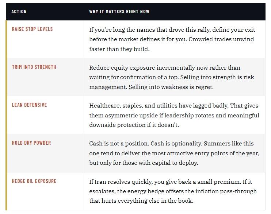Click the 'define your exit' sentence

[x=172, y=34]
